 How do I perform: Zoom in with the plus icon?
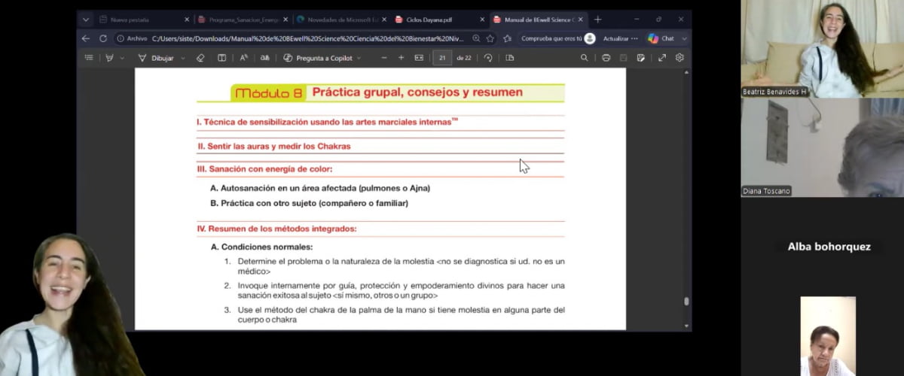click(401, 58)
